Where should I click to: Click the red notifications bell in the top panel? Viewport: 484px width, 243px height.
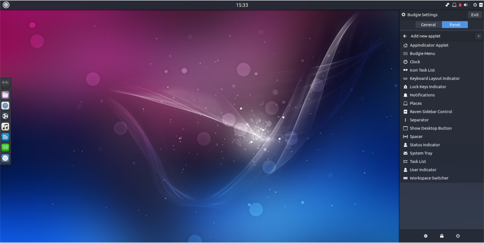click(x=460, y=5)
